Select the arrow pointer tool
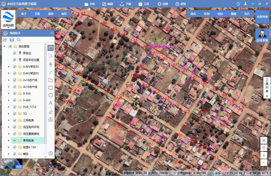The image size is (271, 176). [50, 55]
